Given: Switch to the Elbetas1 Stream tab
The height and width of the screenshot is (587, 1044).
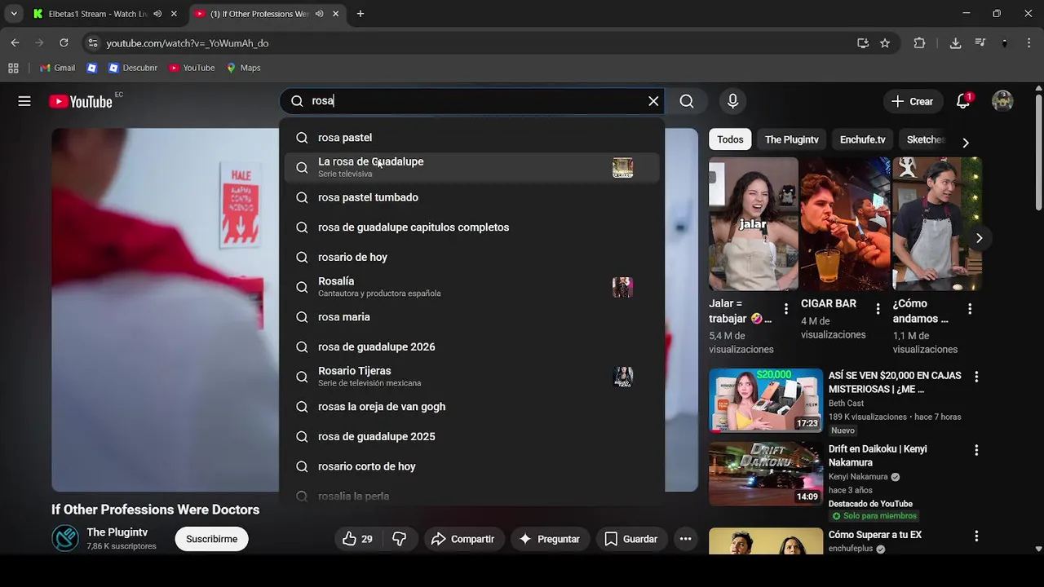Looking at the screenshot, I should (96, 14).
